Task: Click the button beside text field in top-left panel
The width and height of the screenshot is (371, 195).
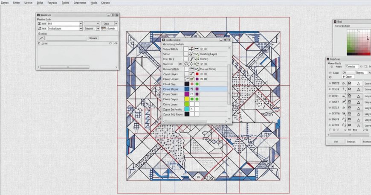Action: coord(93,38)
